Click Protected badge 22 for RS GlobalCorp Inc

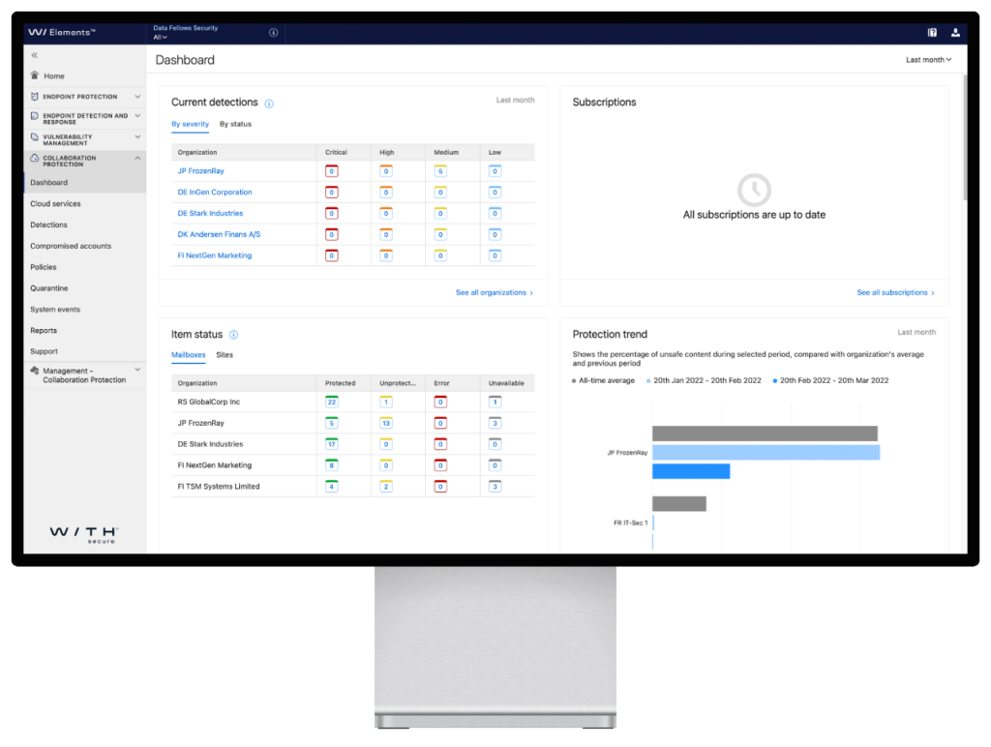pos(332,402)
